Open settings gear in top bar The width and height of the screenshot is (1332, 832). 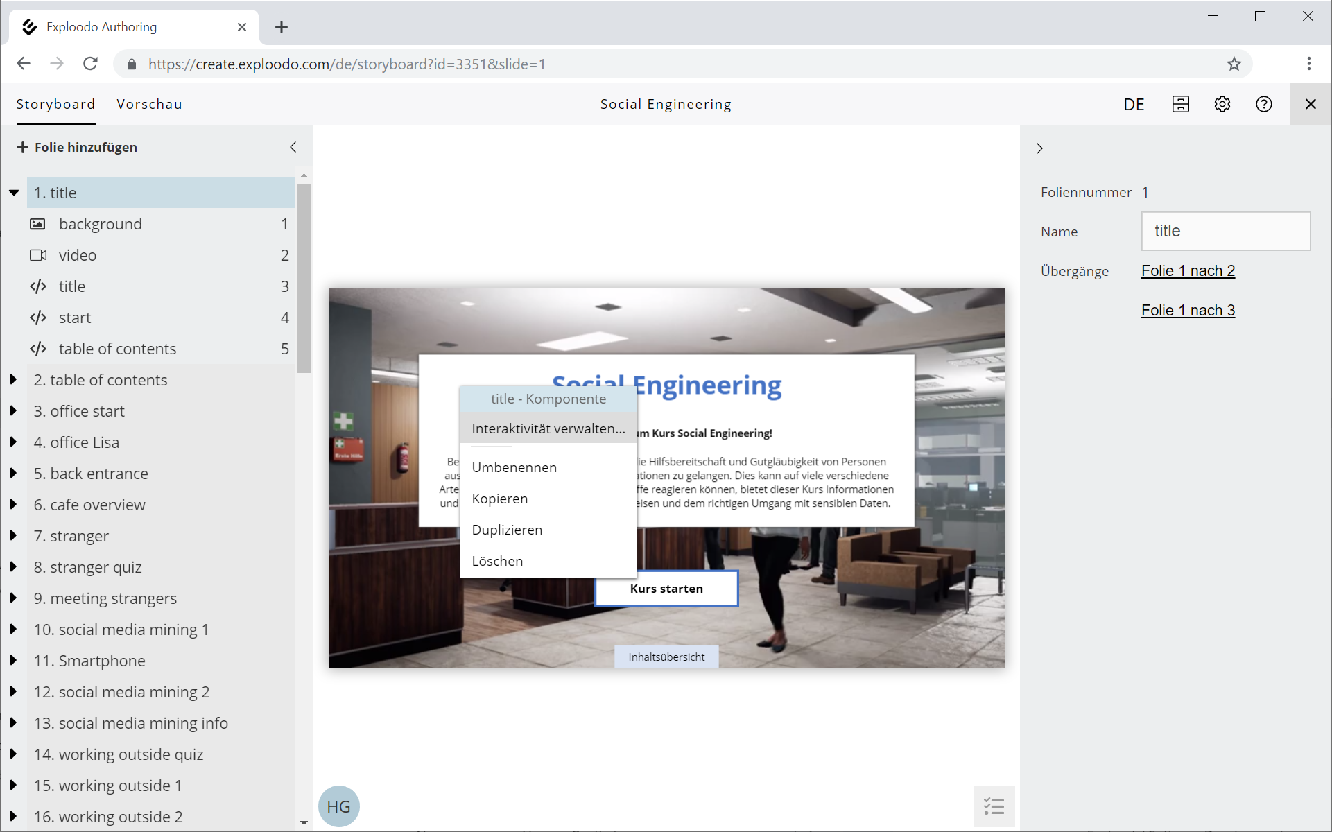click(x=1222, y=104)
